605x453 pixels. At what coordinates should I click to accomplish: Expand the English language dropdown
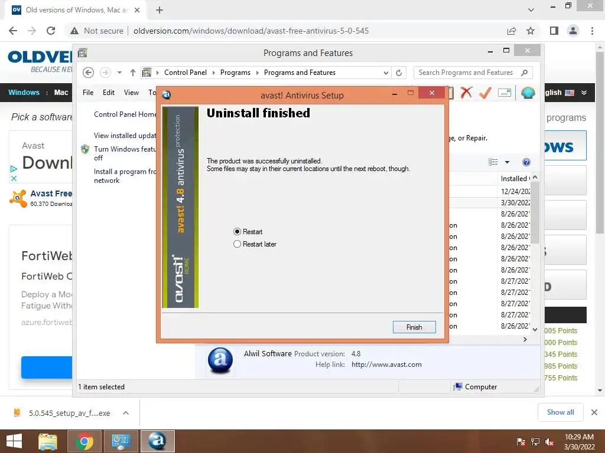584,93
